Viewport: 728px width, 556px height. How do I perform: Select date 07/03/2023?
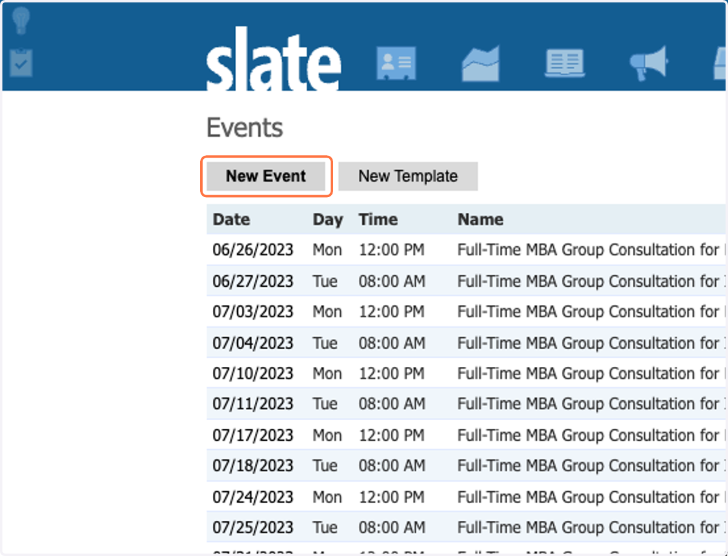point(253,312)
